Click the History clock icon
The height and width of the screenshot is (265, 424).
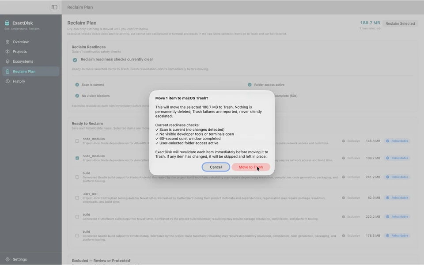click(8, 81)
